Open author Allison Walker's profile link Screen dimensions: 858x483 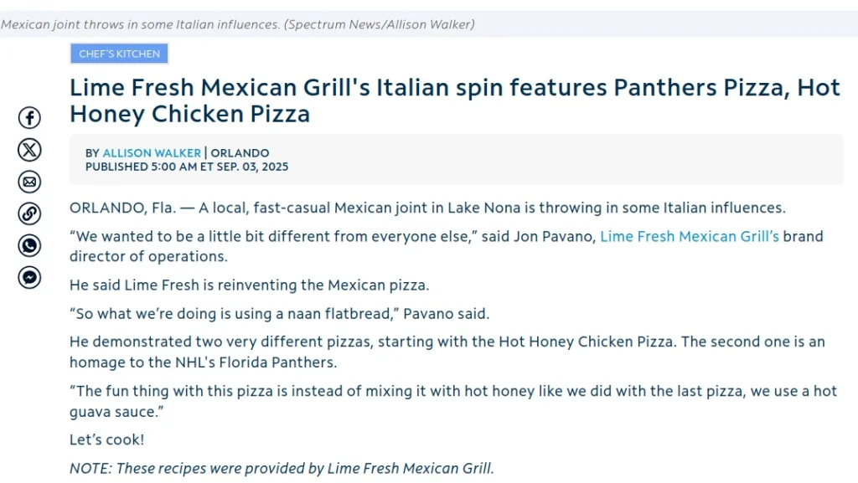pyautogui.click(x=152, y=153)
